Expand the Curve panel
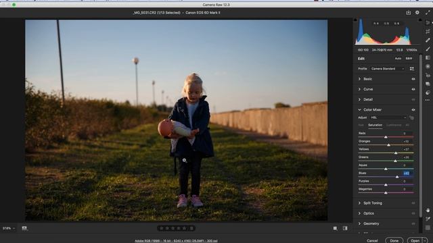Image resolution: width=433 pixels, height=243 pixels. (x=359, y=89)
